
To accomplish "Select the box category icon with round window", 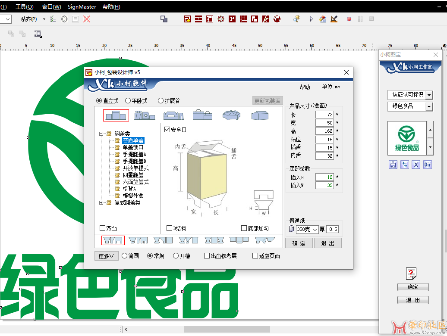I will click(x=145, y=115).
